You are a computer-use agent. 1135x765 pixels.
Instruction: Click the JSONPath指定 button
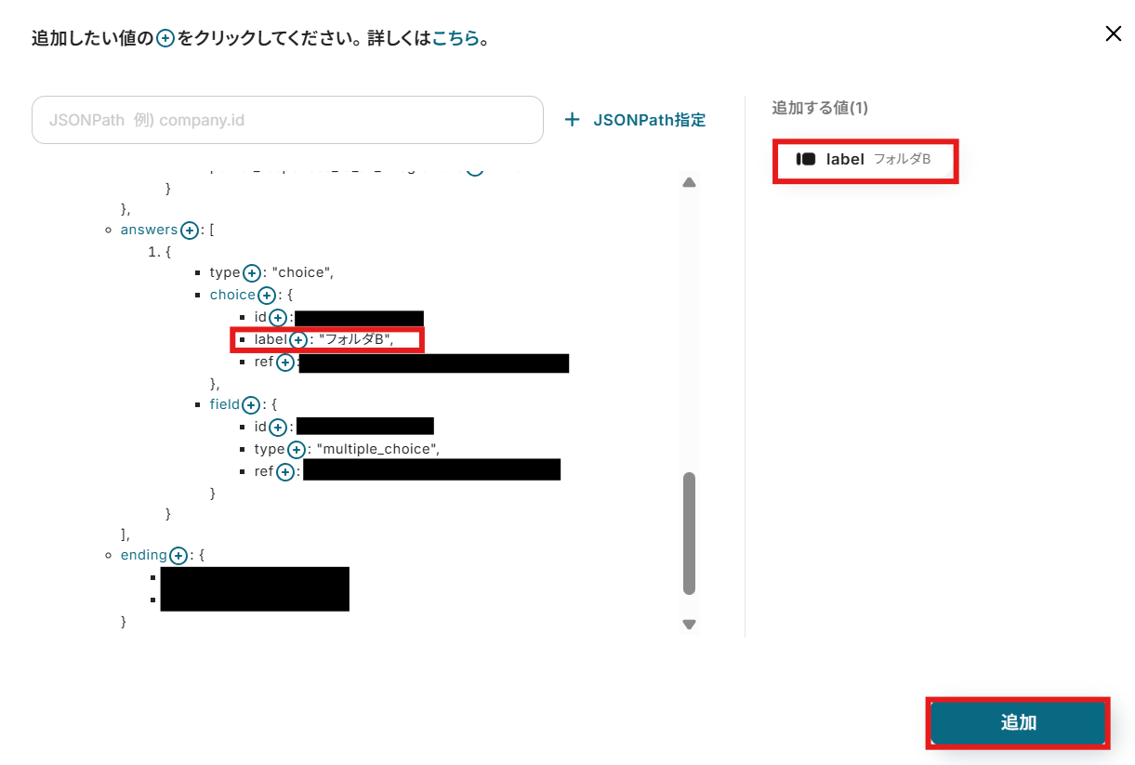coord(637,120)
